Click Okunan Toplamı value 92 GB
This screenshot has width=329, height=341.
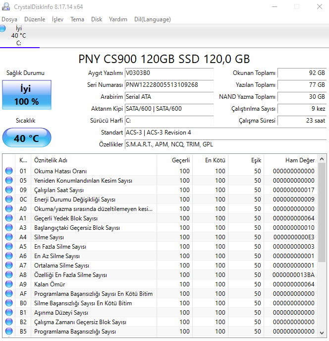[x=302, y=73]
